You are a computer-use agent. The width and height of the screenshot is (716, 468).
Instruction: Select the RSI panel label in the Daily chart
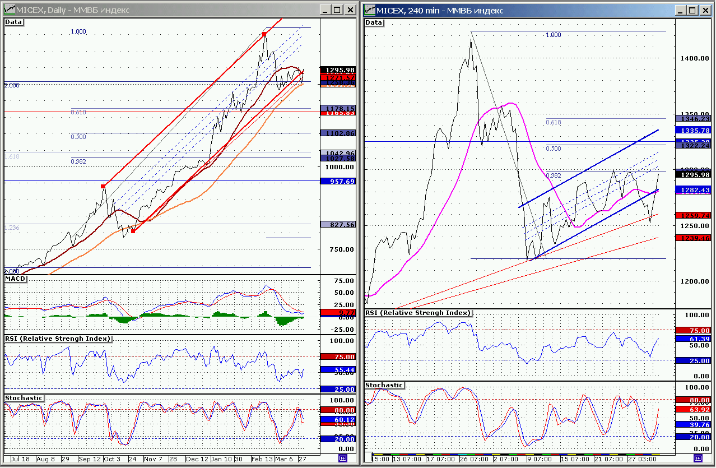[x=58, y=339]
